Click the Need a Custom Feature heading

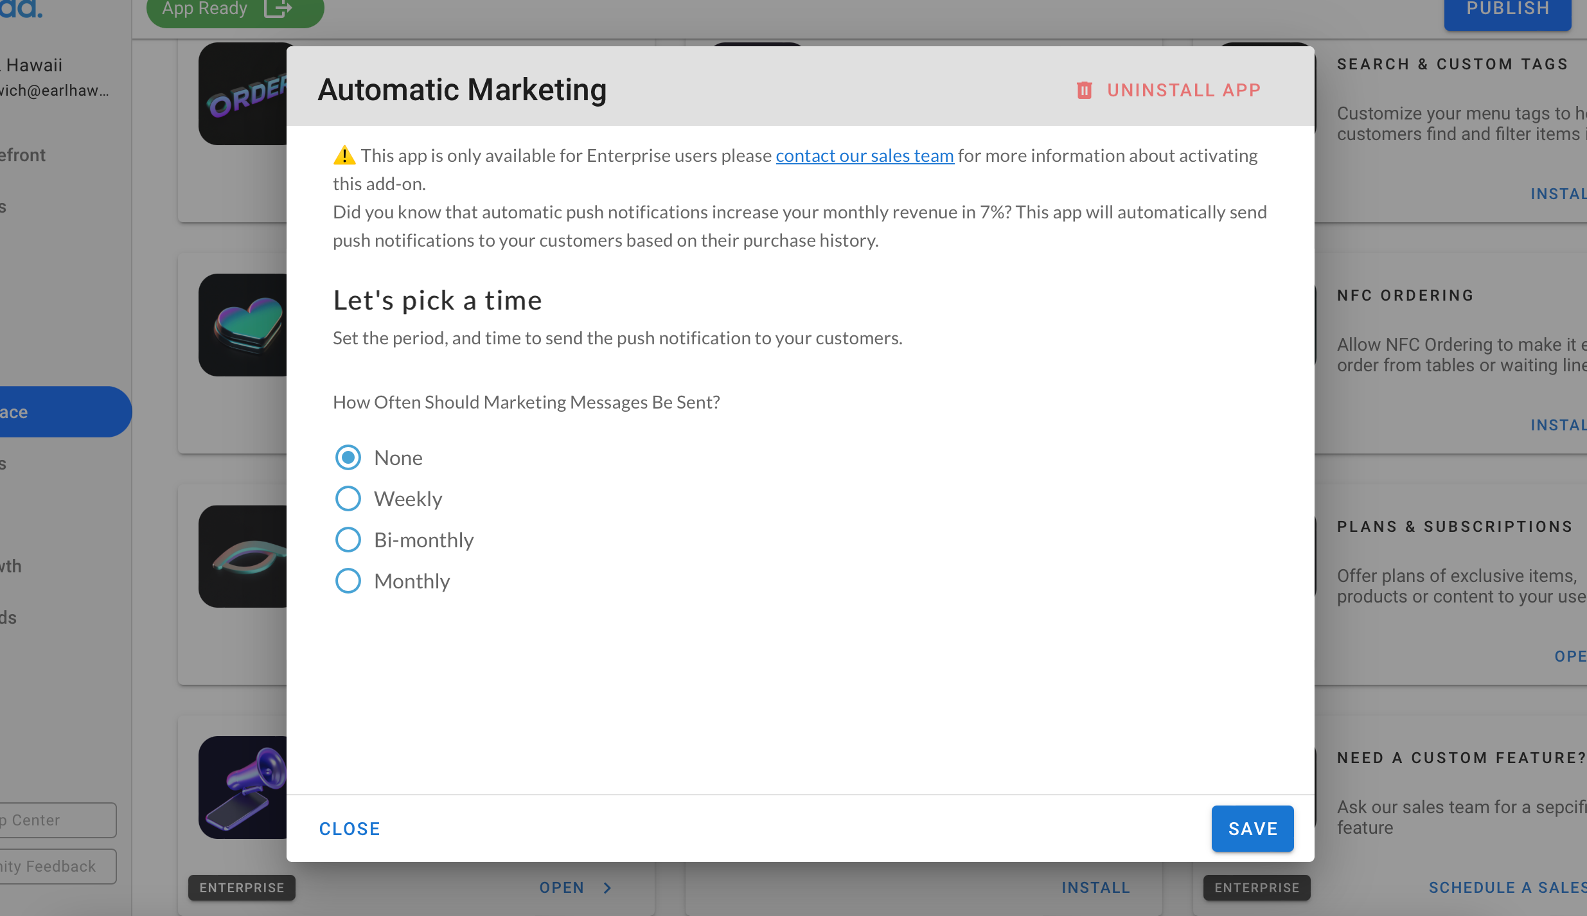click(x=1462, y=758)
